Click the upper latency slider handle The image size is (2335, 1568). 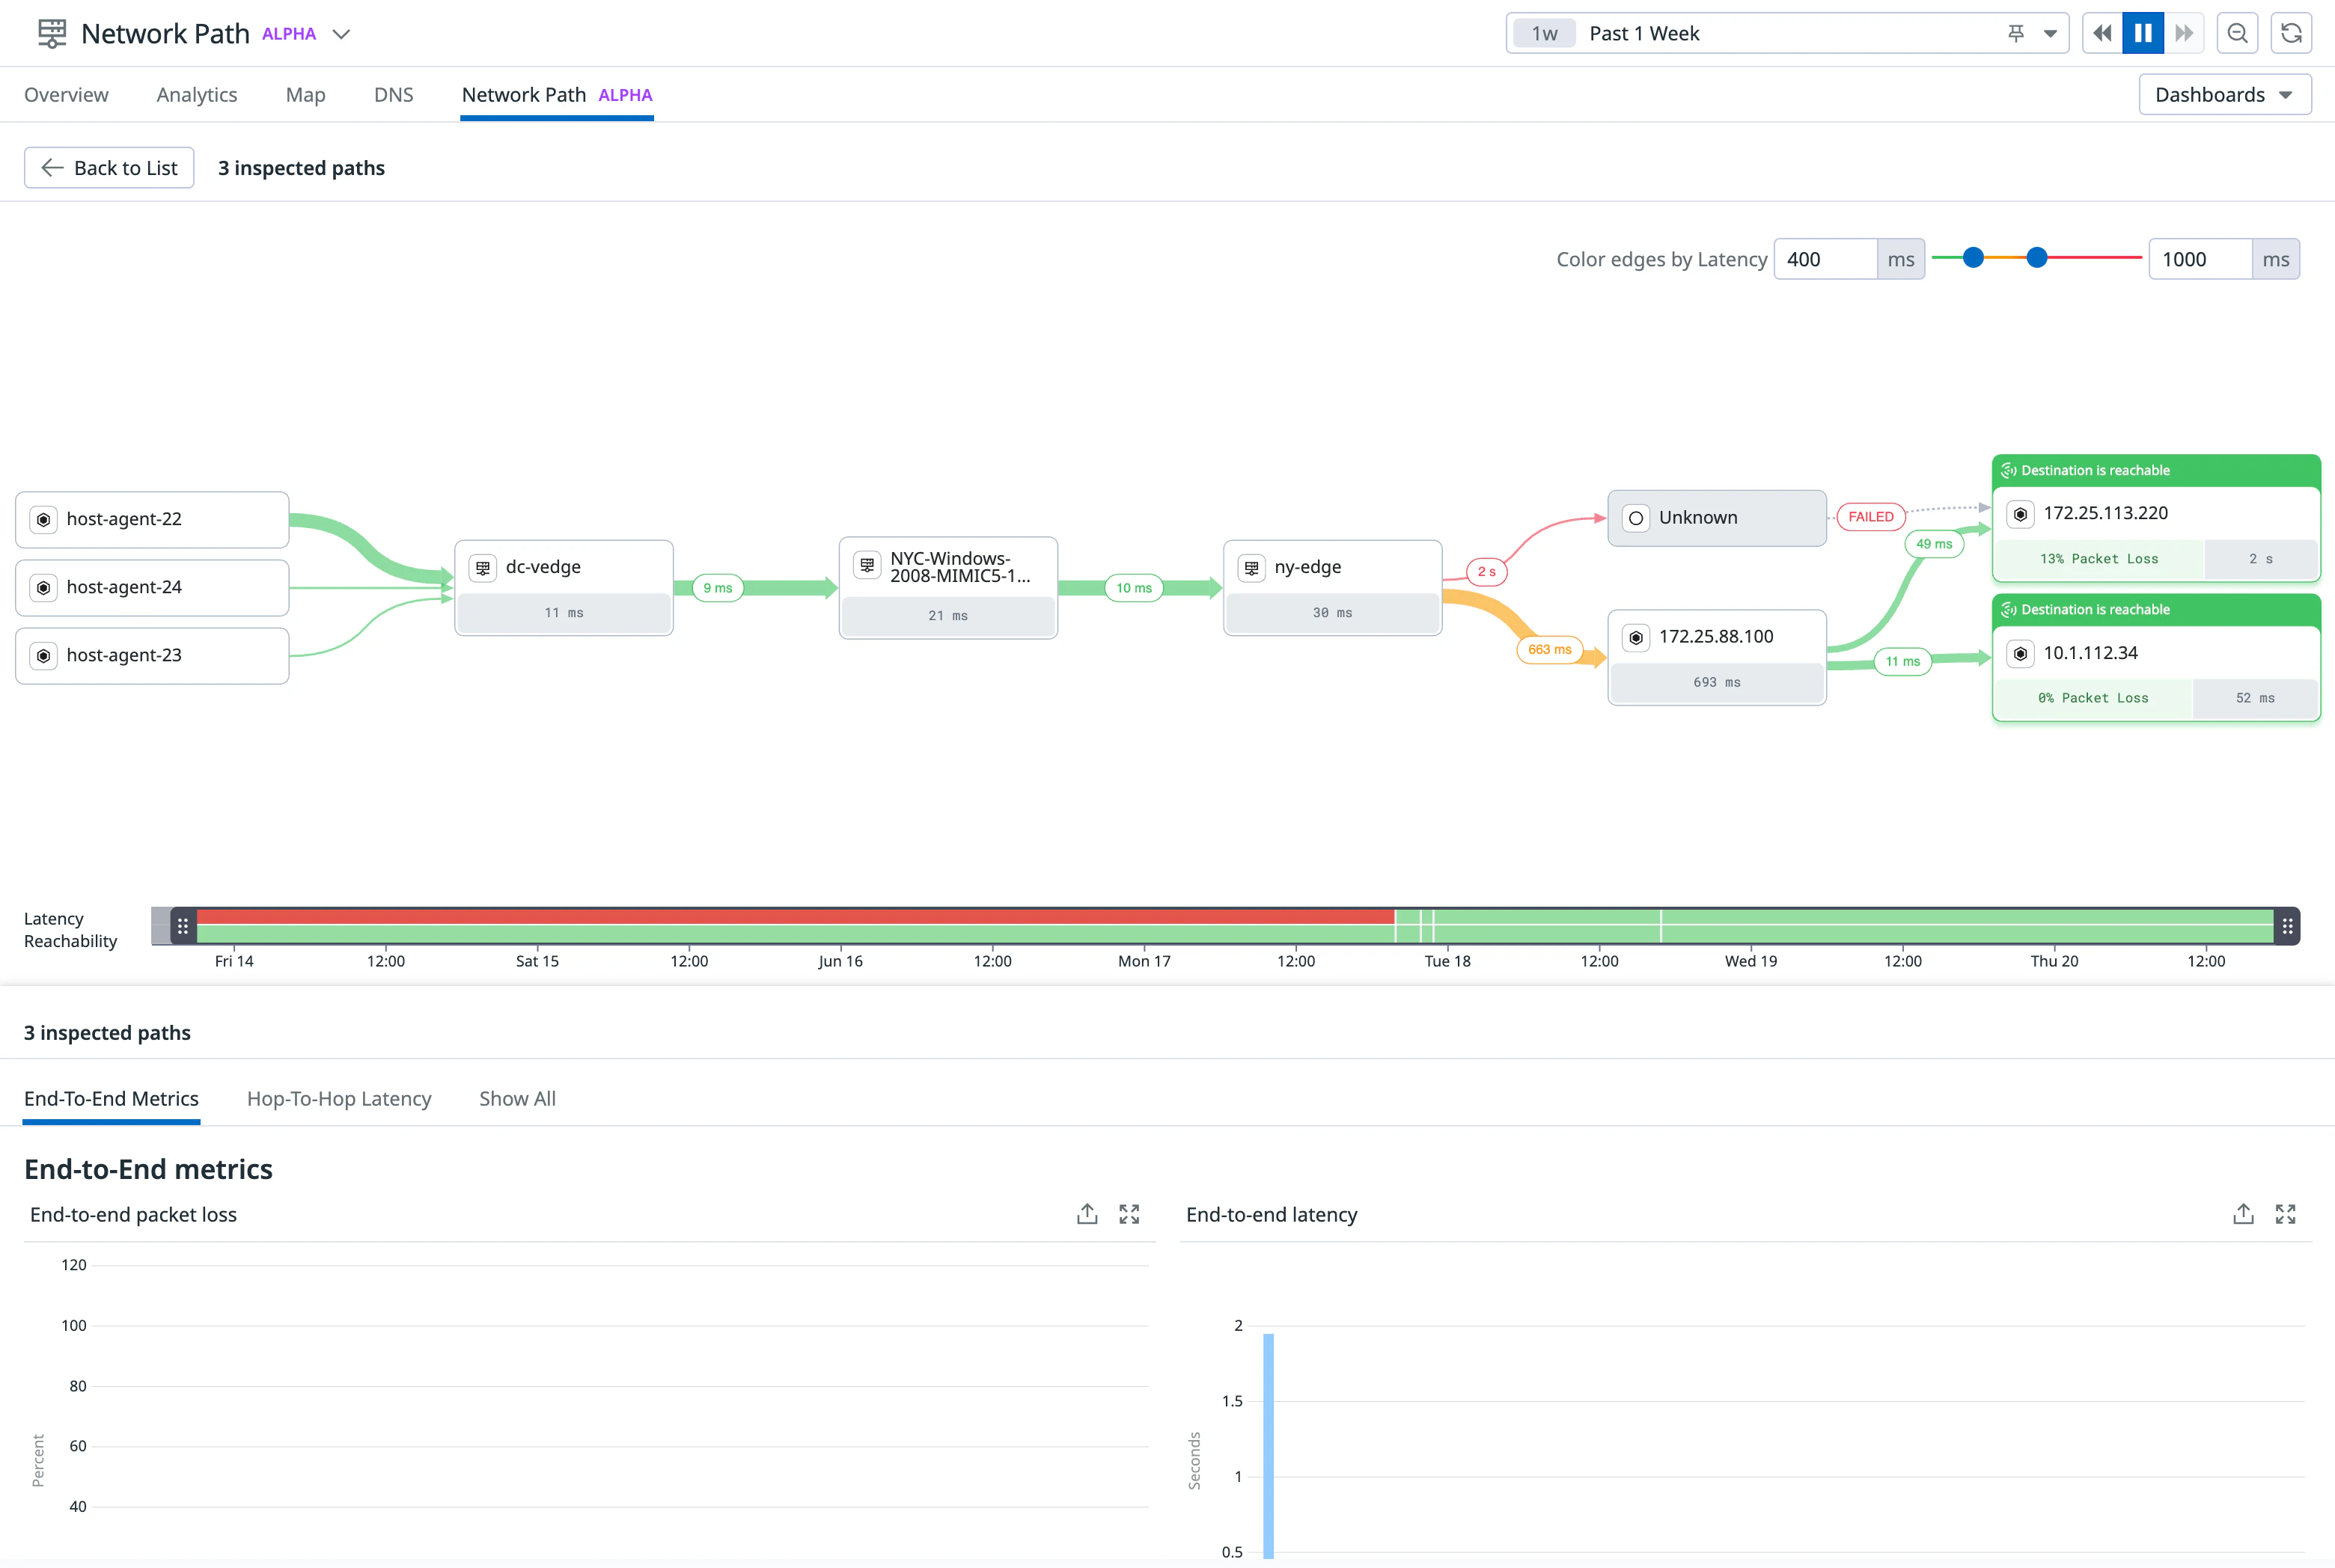pyautogui.click(x=2037, y=258)
